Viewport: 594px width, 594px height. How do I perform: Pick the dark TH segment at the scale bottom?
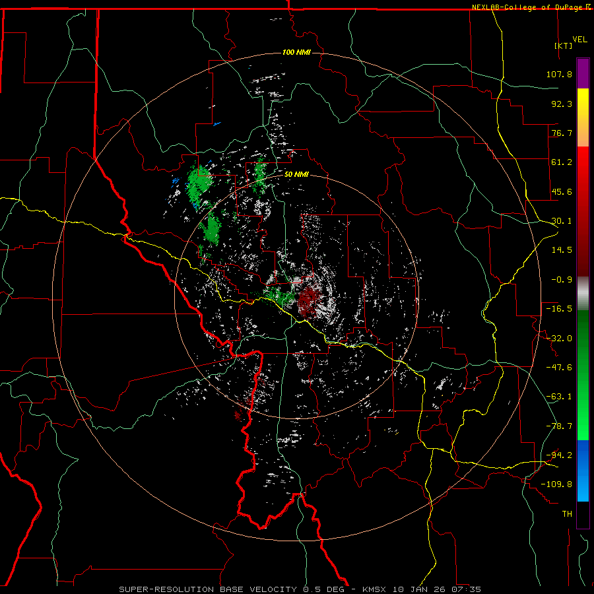tap(583, 514)
